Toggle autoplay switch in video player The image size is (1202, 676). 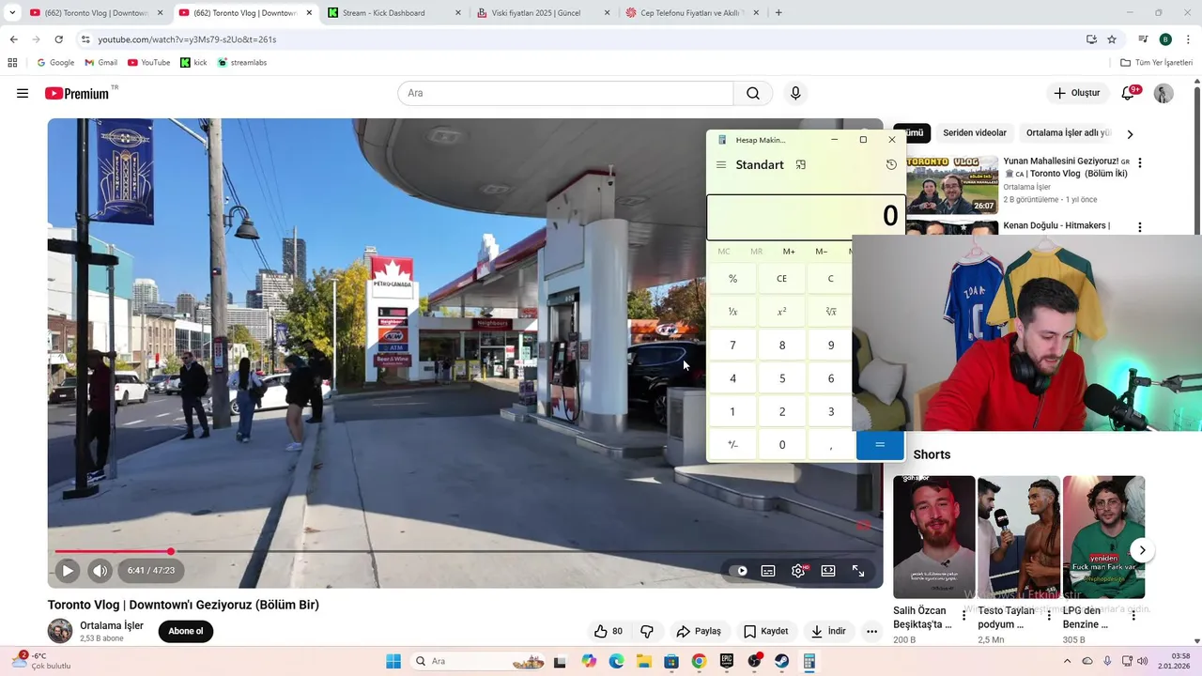739,570
